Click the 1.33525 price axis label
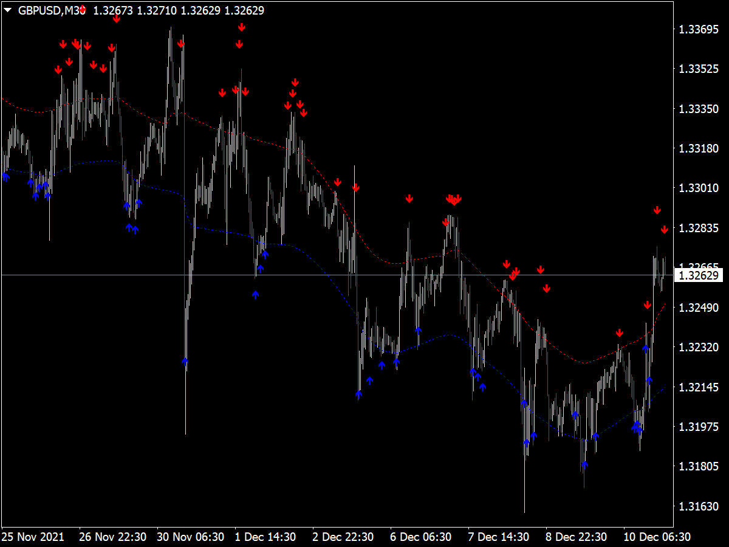The image size is (729, 547). [x=699, y=69]
